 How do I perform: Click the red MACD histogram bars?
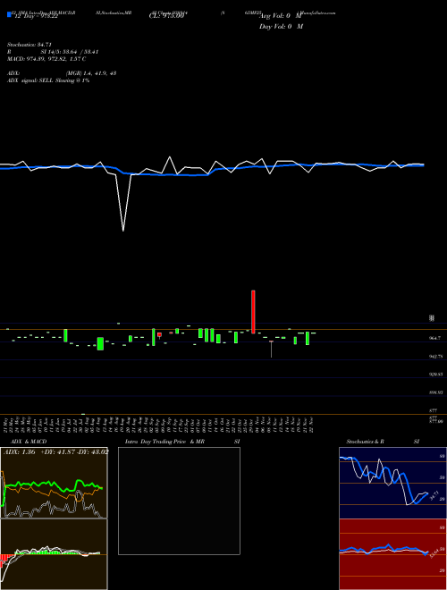pos(7,559)
